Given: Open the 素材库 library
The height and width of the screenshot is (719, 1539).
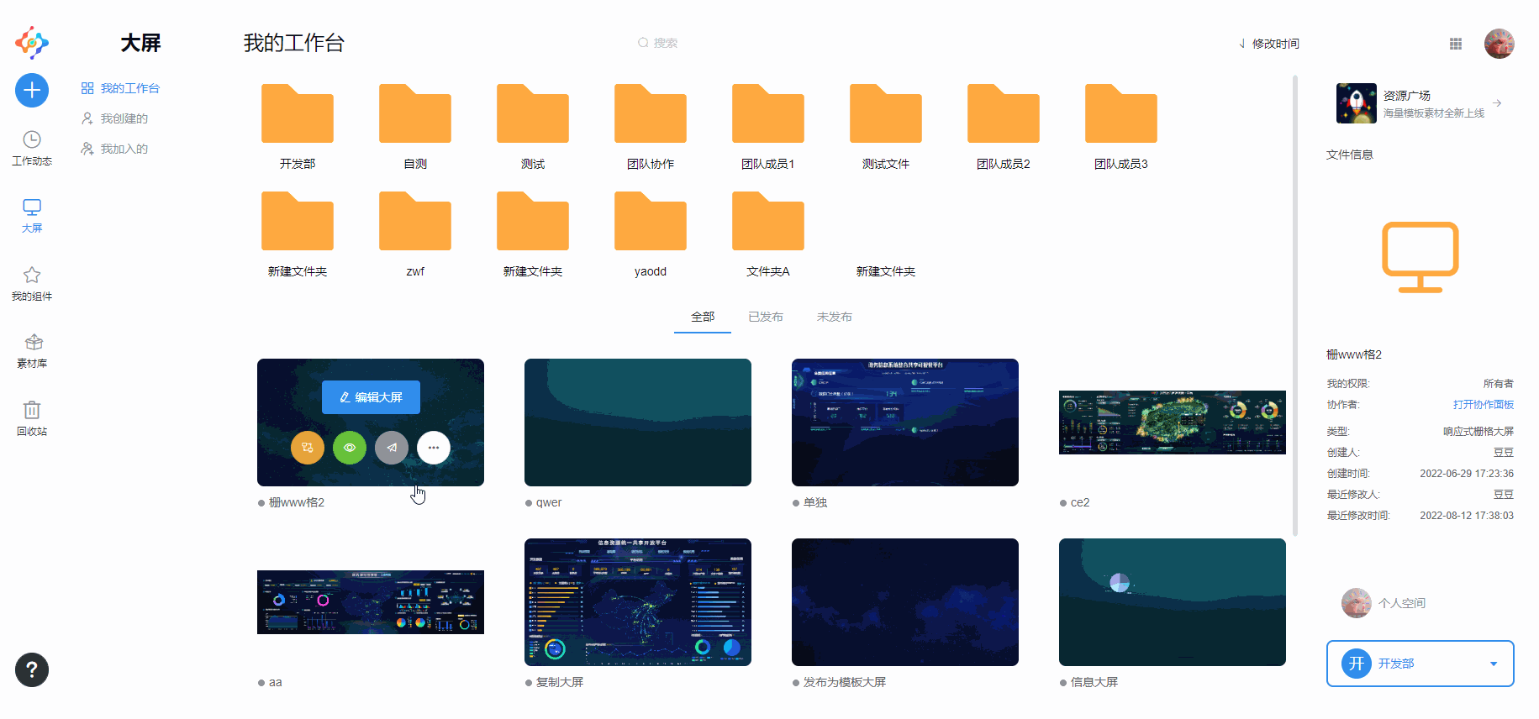Looking at the screenshot, I should click(x=32, y=351).
